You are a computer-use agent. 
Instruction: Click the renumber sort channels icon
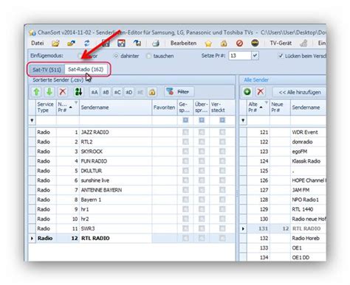tap(78, 92)
